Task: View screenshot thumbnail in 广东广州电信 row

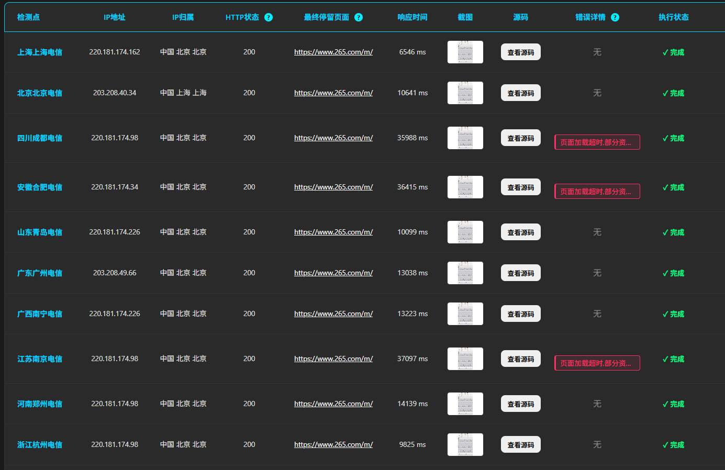Action: point(465,273)
